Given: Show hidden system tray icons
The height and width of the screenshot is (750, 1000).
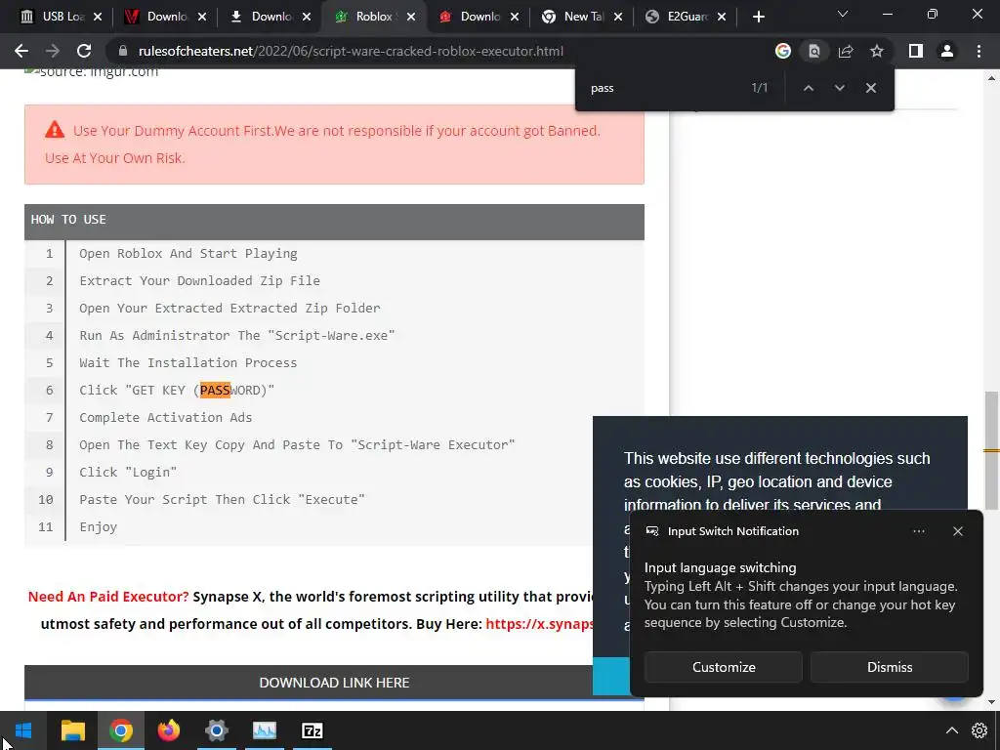Looking at the screenshot, I should pyautogui.click(x=951, y=730).
